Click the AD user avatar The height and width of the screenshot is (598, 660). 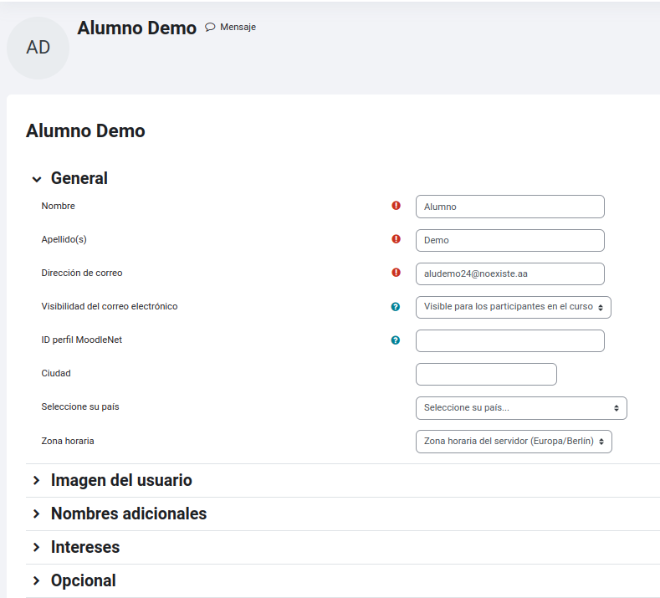click(38, 48)
